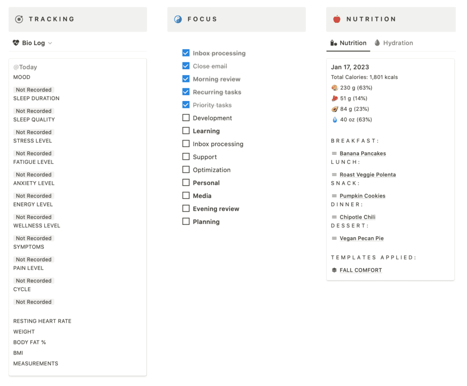Click the heart icon next to Bio Log
Screen dimensions: 467x386
(15, 43)
